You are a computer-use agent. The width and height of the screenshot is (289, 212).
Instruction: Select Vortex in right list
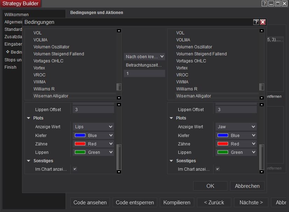click(182, 68)
